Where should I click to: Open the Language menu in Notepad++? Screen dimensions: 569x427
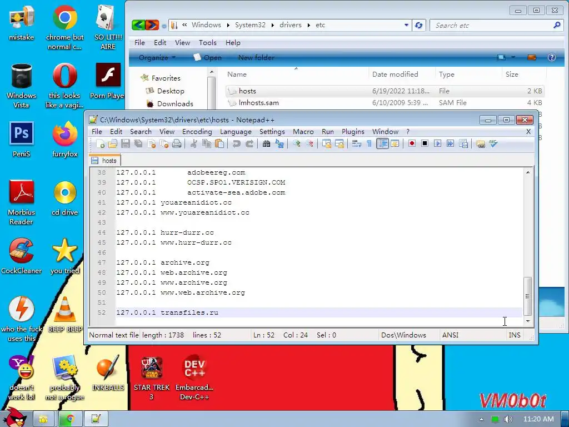point(236,132)
